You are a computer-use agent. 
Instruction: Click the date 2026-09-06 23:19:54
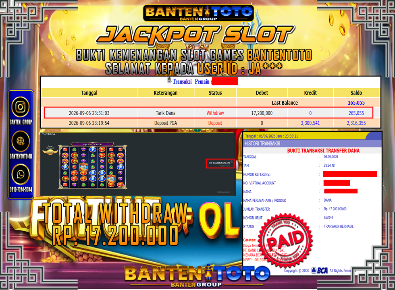click(x=89, y=123)
